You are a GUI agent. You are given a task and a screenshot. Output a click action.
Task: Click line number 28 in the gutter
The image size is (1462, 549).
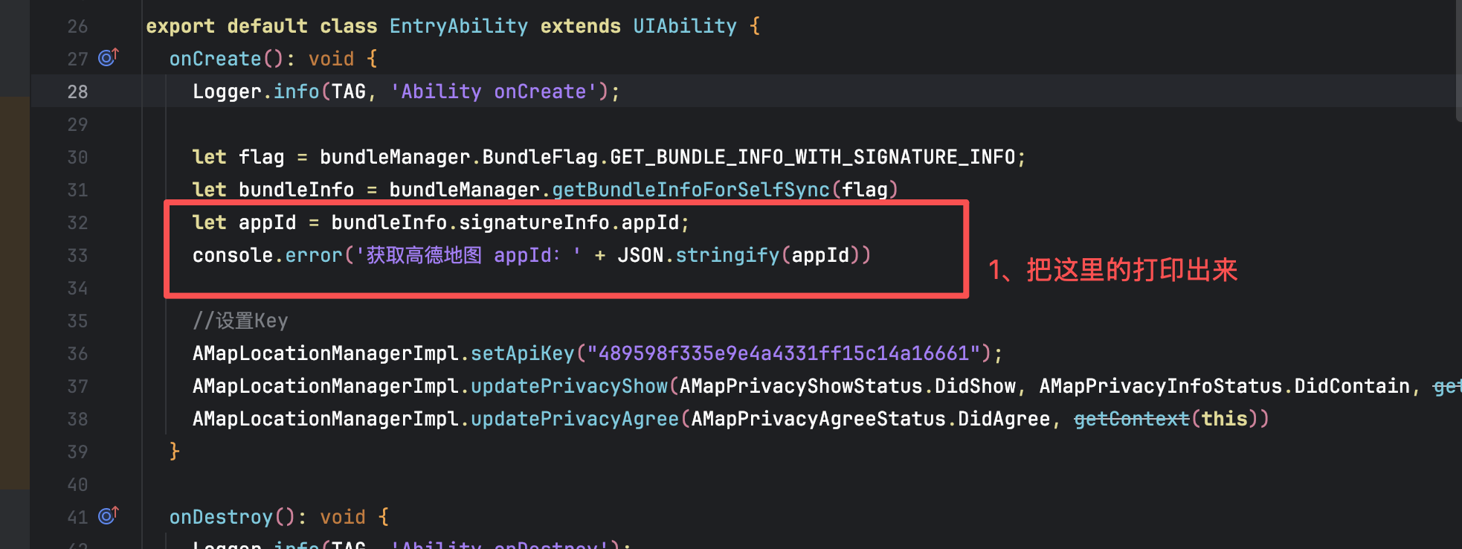[x=77, y=91]
